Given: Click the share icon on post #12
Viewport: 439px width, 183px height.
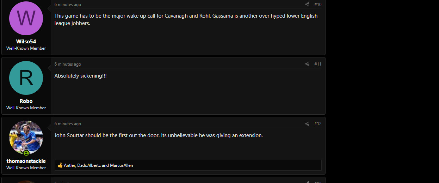Looking at the screenshot, I should 307,124.
